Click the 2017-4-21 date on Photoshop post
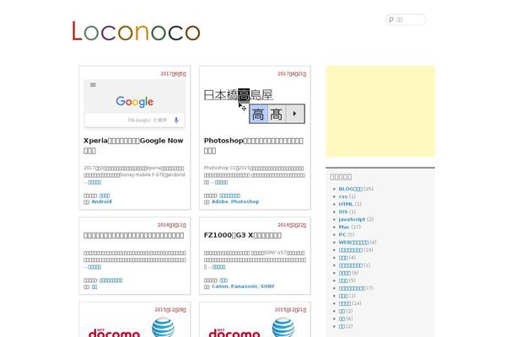Image resolution: width=506 pixels, height=337 pixels. tap(292, 73)
